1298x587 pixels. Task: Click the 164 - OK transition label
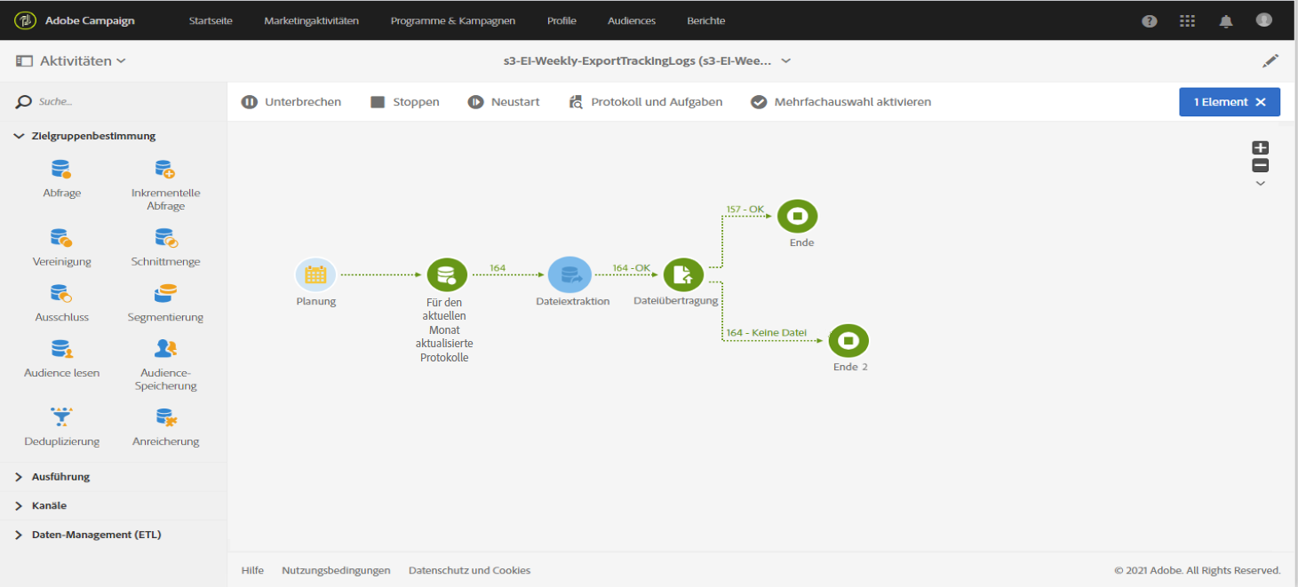(x=632, y=268)
